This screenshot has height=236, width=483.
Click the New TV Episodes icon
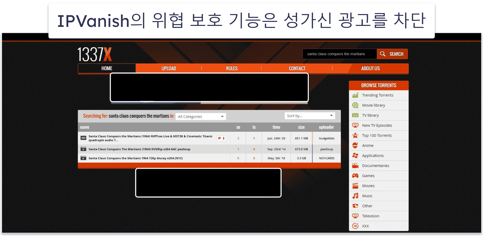coord(355,125)
